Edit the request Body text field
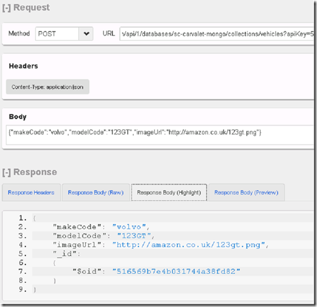 (159, 135)
